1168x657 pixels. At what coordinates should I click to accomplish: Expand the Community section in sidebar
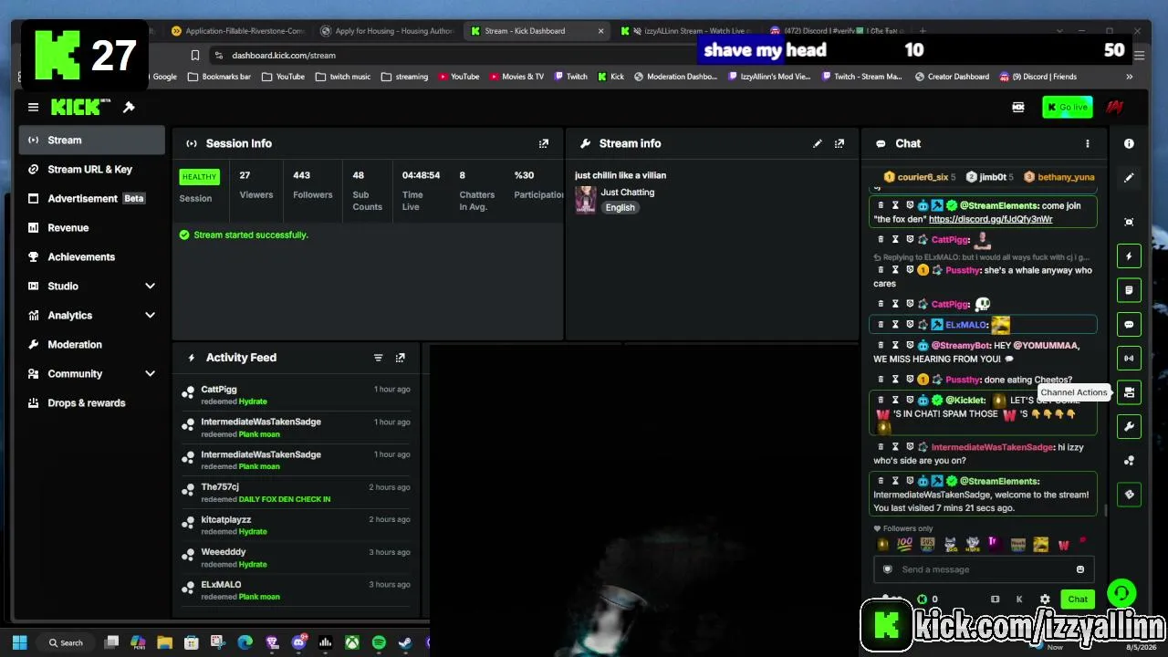(x=150, y=374)
